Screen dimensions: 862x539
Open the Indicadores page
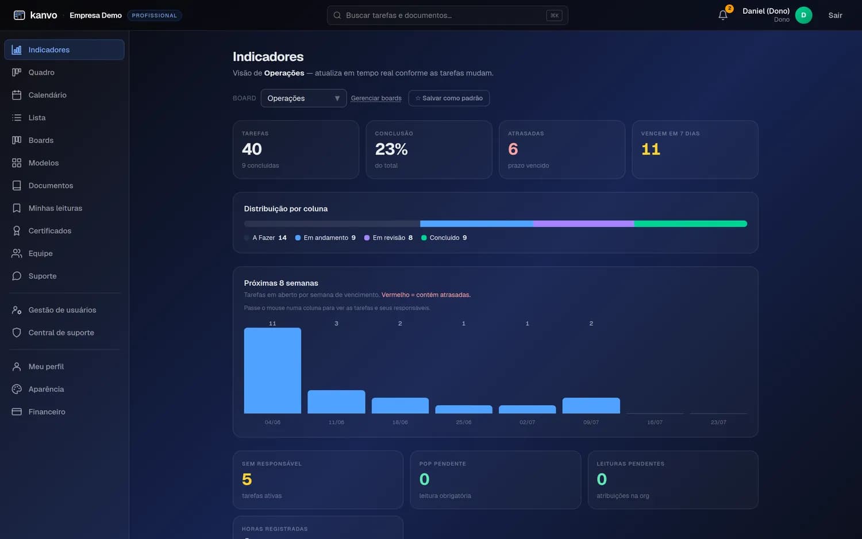click(64, 50)
